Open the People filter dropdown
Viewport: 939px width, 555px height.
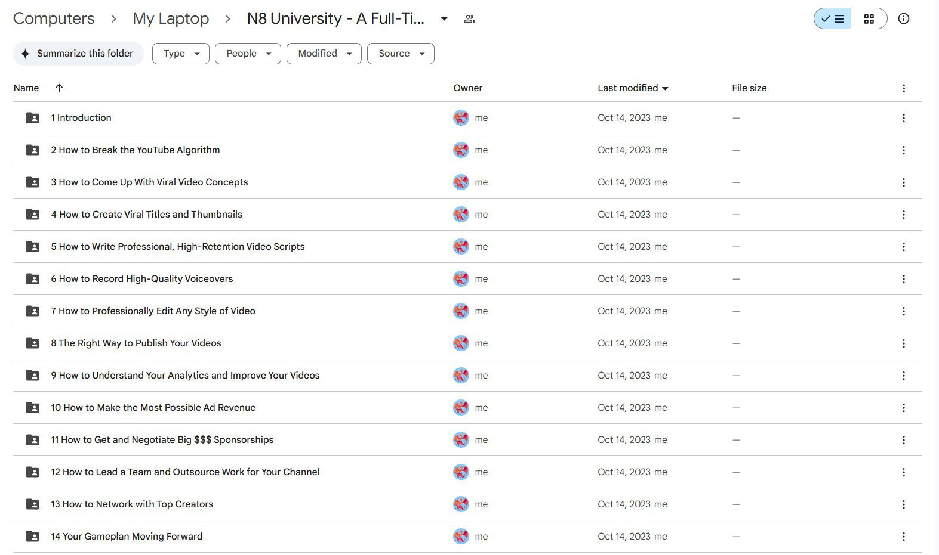click(x=248, y=54)
